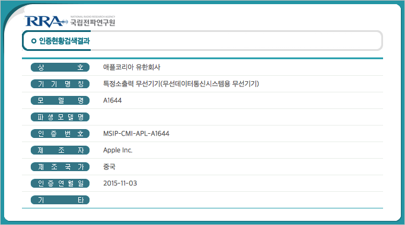This screenshot has height=225, width=405.
Task: Select the country value 중국
Action: point(109,167)
